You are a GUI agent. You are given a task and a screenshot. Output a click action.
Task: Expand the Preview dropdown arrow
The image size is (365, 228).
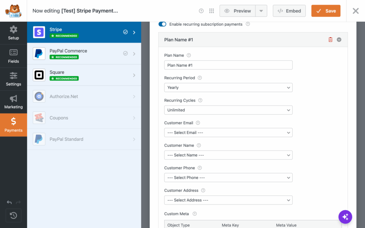coord(261,11)
